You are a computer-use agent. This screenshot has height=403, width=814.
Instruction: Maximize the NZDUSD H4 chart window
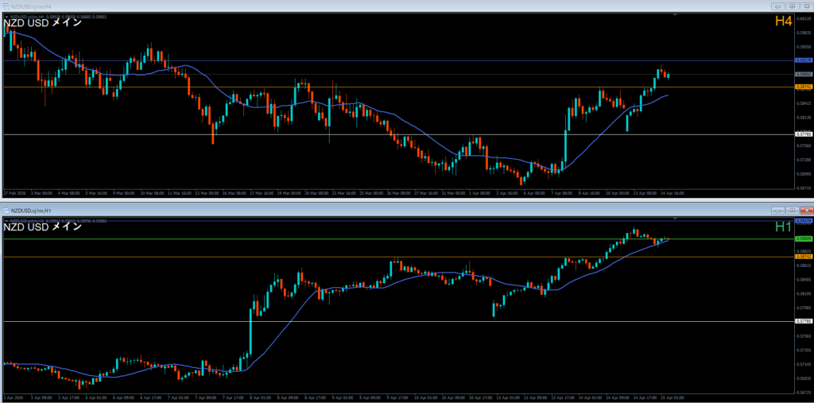click(x=791, y=6)
